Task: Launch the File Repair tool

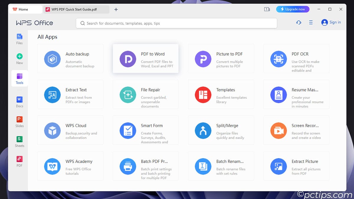Action: click(x=145, y=94)
